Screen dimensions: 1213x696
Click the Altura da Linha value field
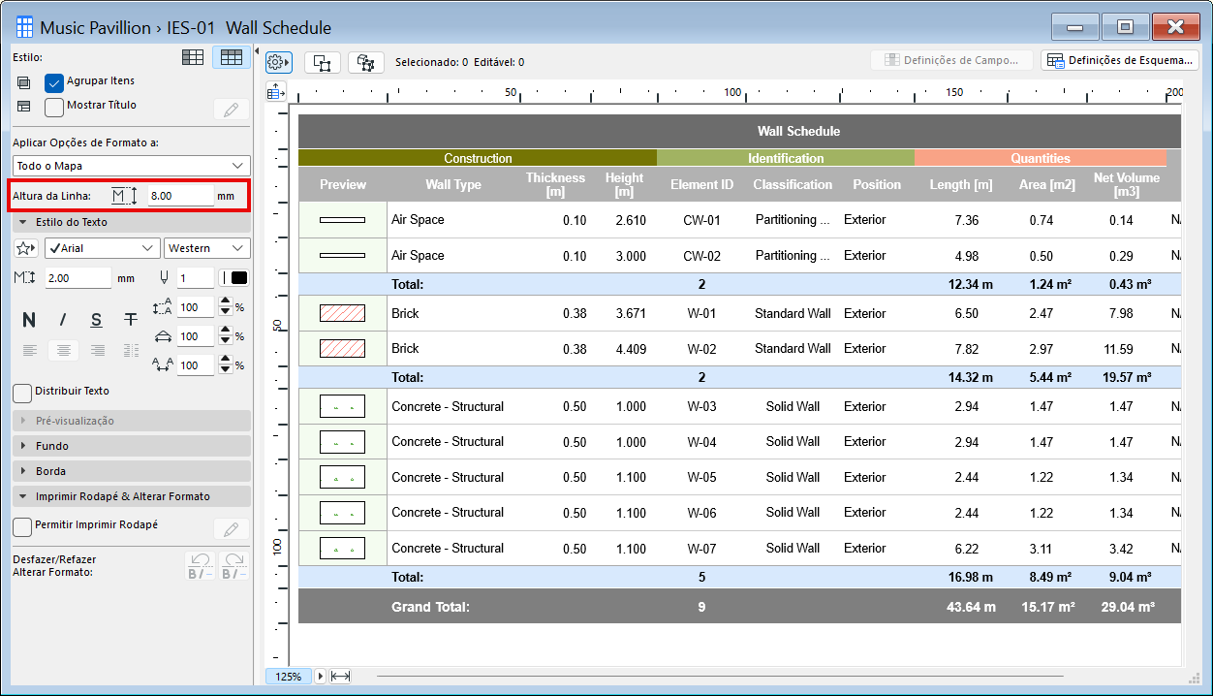[x=180, y=196]
